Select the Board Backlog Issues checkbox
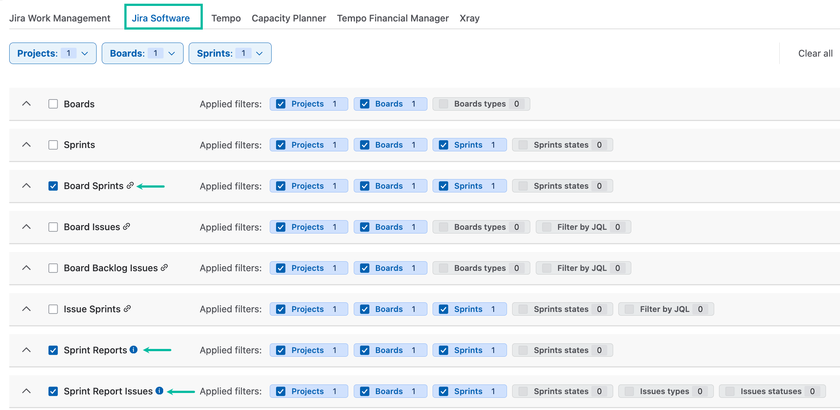840x410 pixels. (53, 268)
